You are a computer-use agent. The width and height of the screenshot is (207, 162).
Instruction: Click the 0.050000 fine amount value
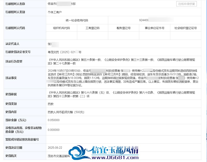[54, 120]
